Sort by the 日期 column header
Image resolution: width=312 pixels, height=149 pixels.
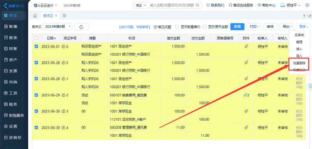click(x=51, y=38)
